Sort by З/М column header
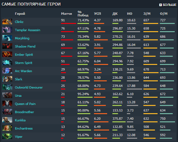Screen dimensions: 178x142 (147, 14)
